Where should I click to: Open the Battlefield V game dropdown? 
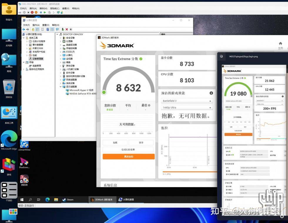click(x=187, y=101)
